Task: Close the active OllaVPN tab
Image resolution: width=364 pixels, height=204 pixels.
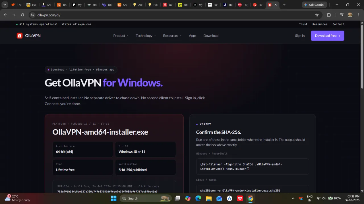Action: pos(276,5)
